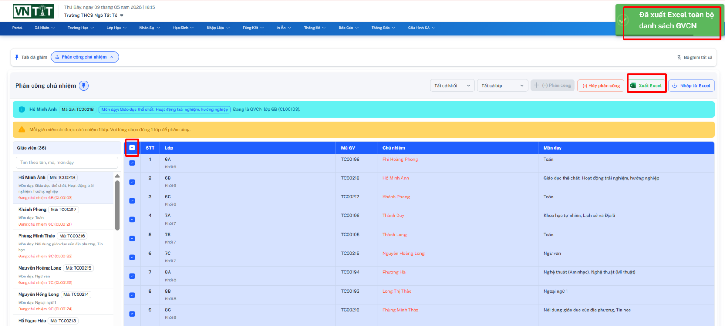Click the info icon beside Hồ Minh Ánh banner

22,109
